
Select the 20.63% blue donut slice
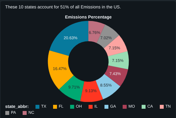[x=70, y=38]
